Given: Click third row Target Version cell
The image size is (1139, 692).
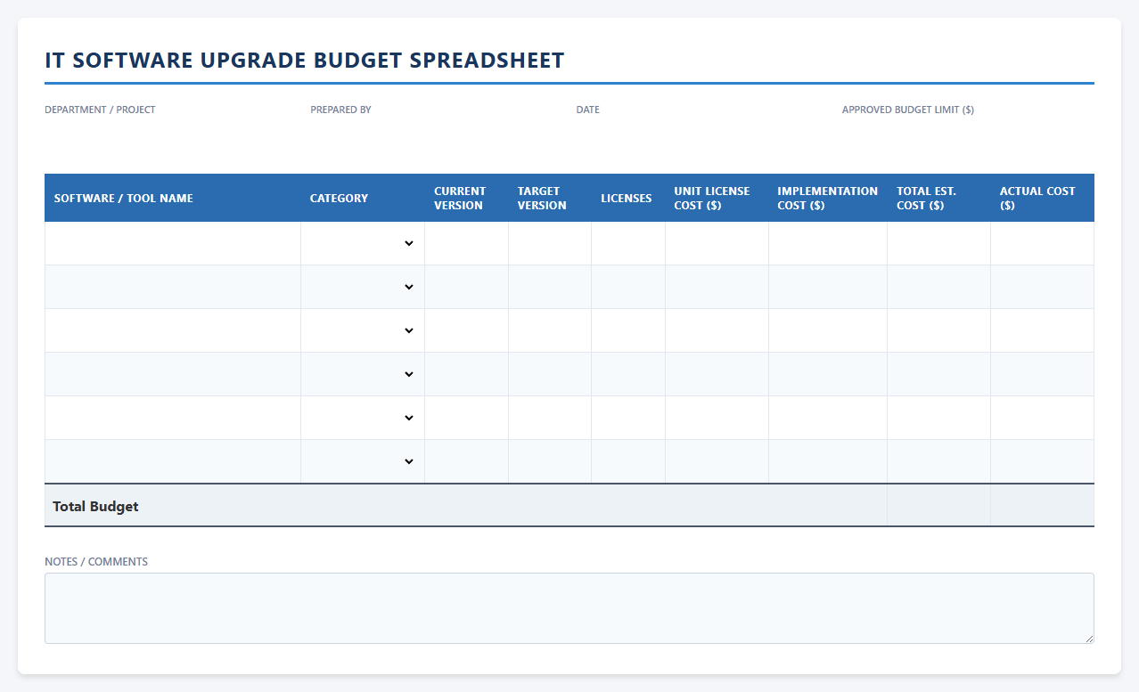Looking at the screenshot, I should click(550, 330).
